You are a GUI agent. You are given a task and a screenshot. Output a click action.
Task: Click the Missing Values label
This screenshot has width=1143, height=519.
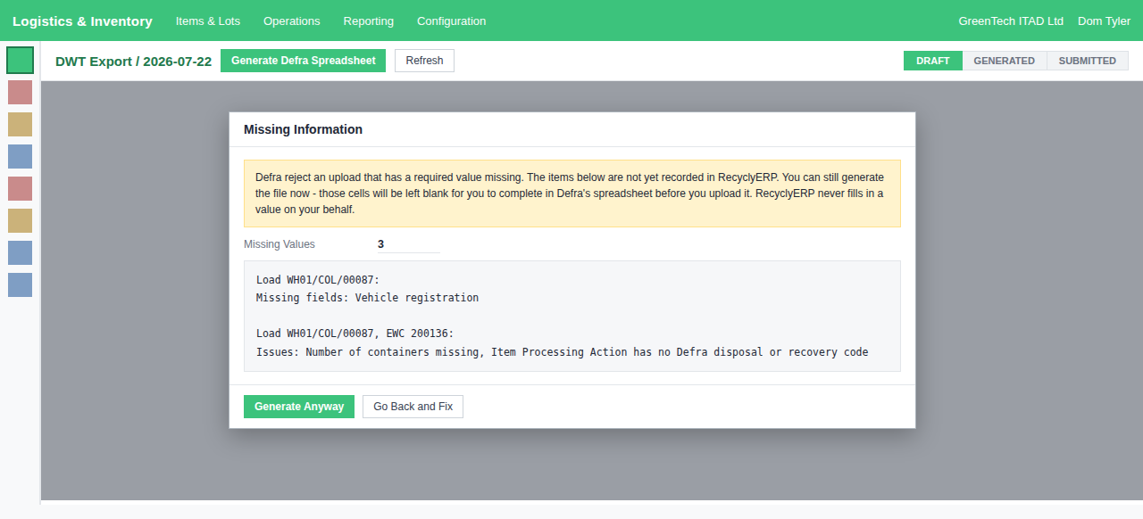tap(279, 244)
